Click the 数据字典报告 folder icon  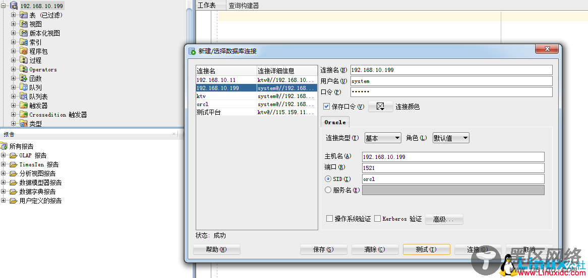pos(14,192)
